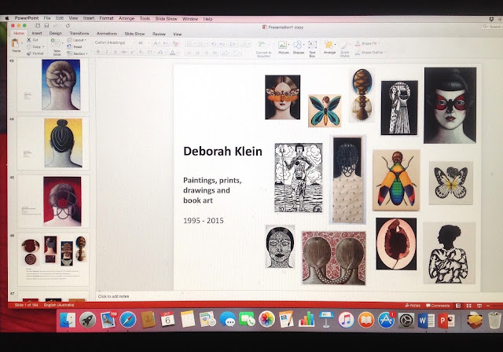Click the Clear Formatting icon
The height and width of the screenshot is (352, 503).
click(175, 43)
